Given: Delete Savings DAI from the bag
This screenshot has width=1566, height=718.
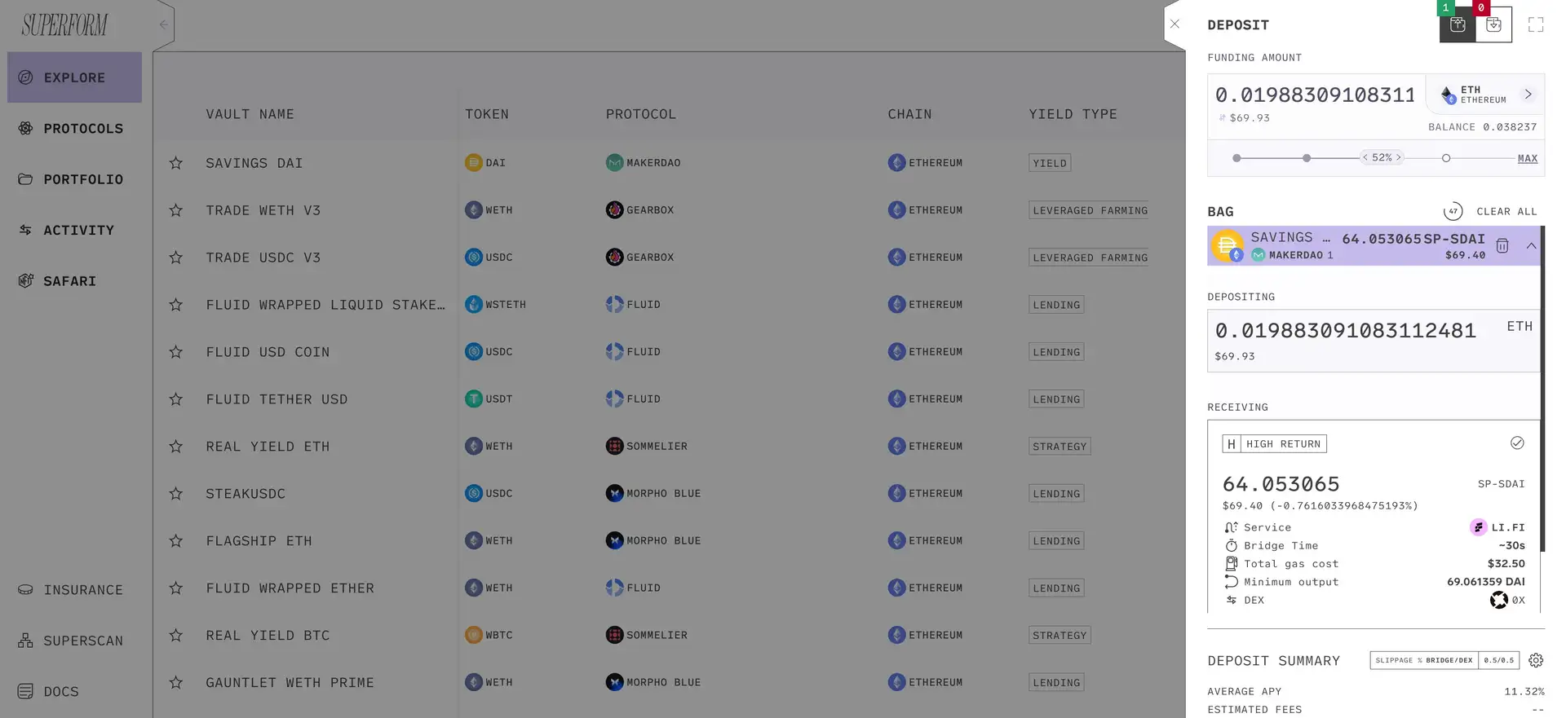Looking at the screenshot, I should point(1502,245).
